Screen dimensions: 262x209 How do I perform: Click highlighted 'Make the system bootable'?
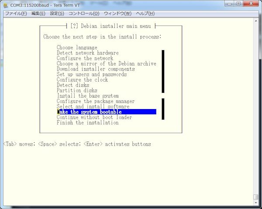[x=107, y=112]
